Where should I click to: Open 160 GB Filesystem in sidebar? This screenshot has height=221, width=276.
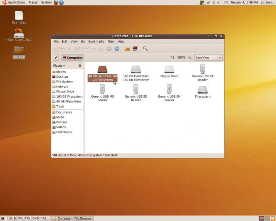[67, 97]
